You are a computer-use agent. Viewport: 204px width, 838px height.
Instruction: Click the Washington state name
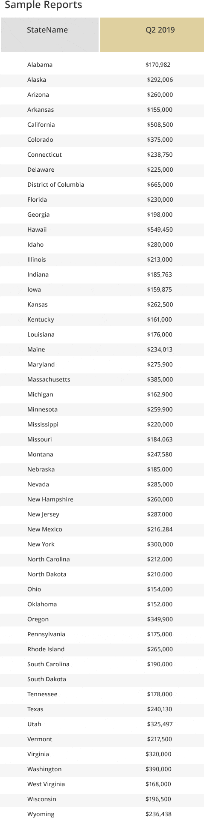(44, 769)
